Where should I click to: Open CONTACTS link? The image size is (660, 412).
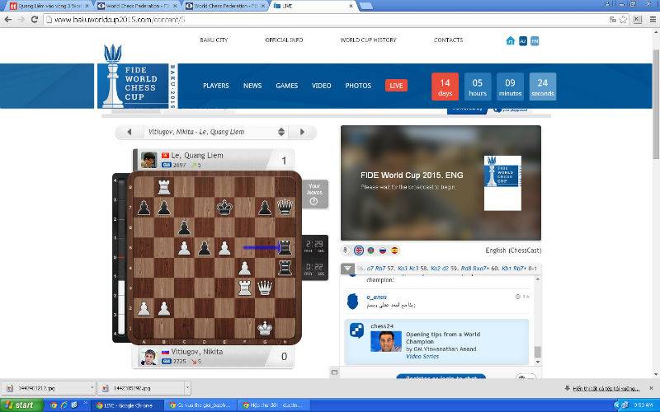click(x=448, y=40)
